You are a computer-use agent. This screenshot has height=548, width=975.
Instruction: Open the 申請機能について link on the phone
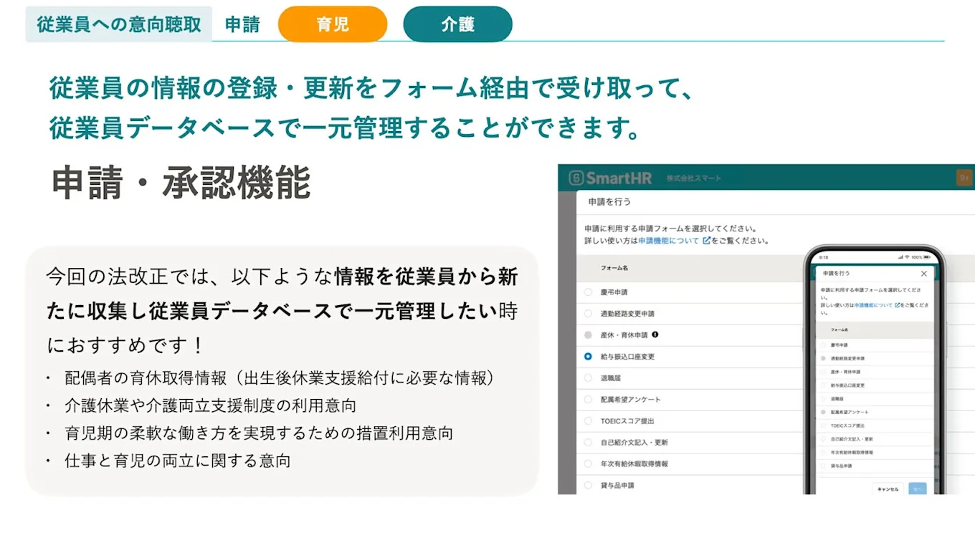[x=873, y=304]
